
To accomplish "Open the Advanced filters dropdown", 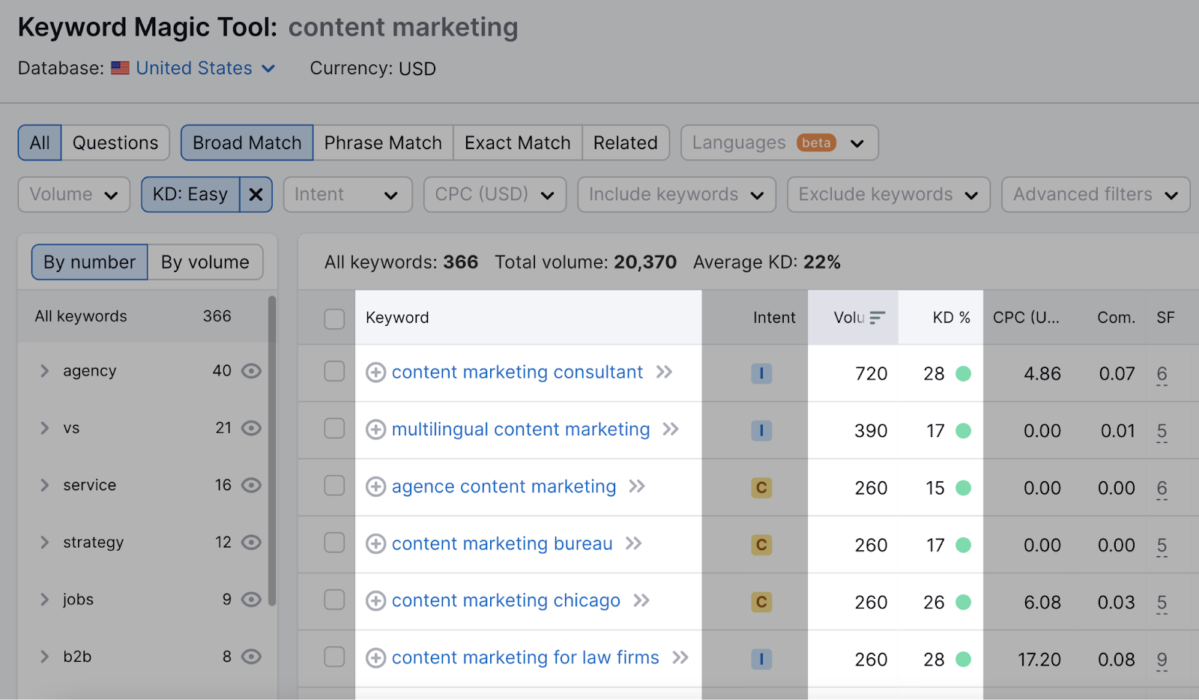I will [1095, 195].
